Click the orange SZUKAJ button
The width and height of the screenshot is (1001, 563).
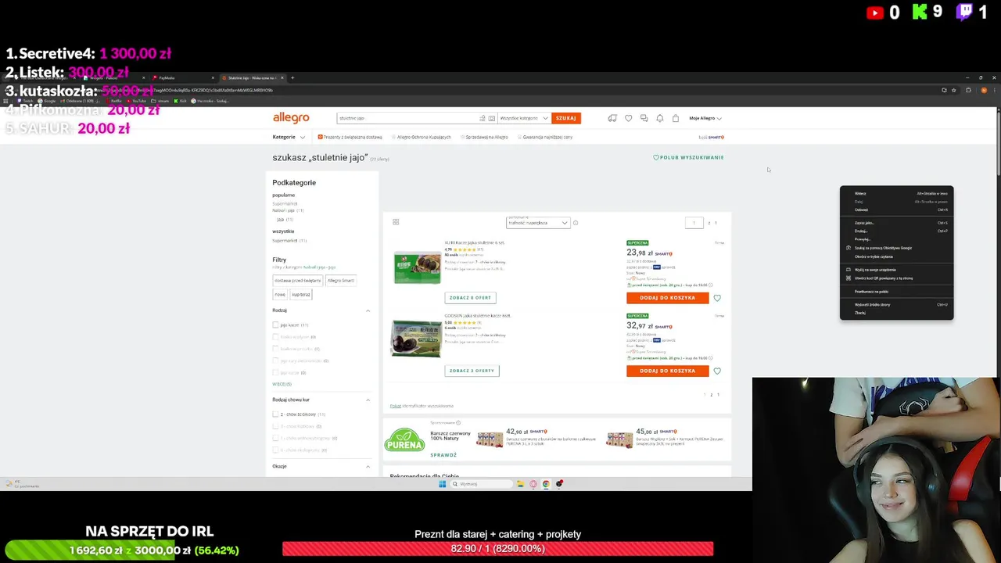coord(566,118)
